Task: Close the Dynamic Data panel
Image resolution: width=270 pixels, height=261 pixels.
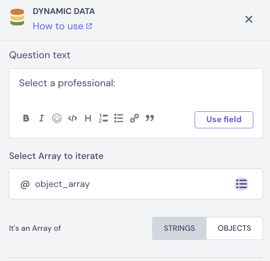Action: pos(249,19)
